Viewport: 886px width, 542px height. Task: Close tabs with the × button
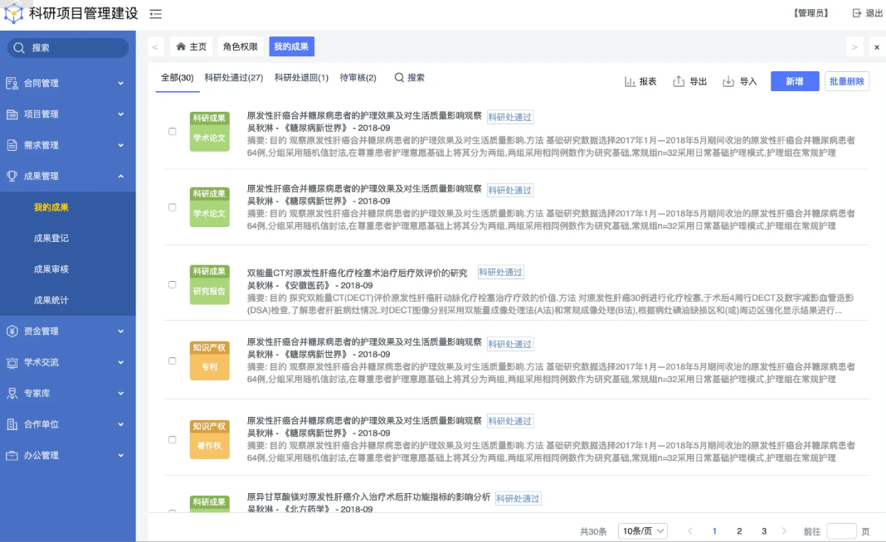pos(876,47)
